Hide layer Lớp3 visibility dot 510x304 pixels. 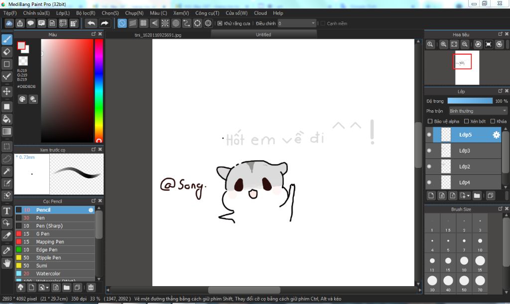429,151
